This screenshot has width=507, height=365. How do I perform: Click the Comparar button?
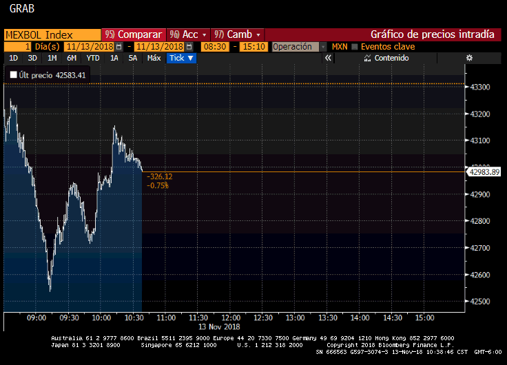coord(134,34)
